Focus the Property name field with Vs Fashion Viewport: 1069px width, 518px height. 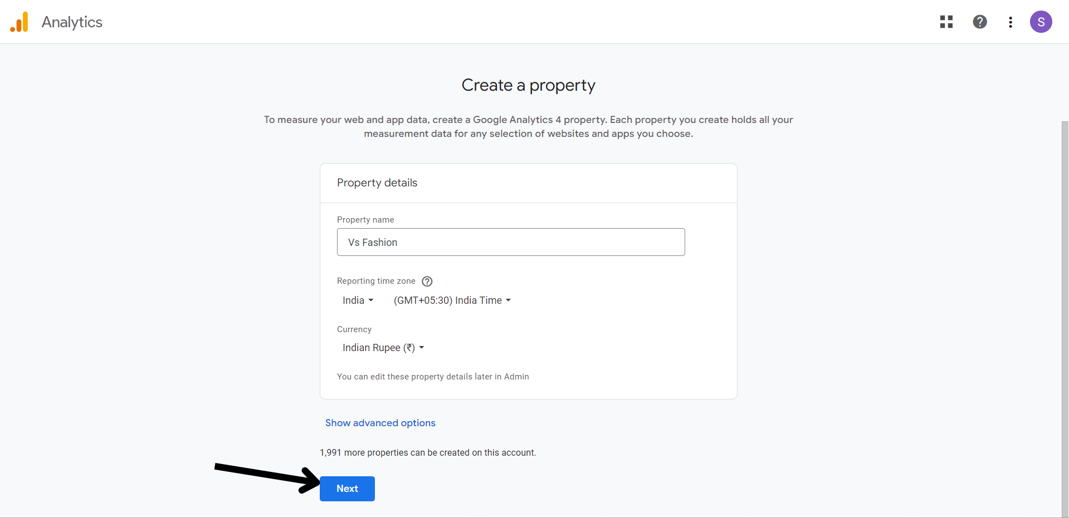click(510, 242)
